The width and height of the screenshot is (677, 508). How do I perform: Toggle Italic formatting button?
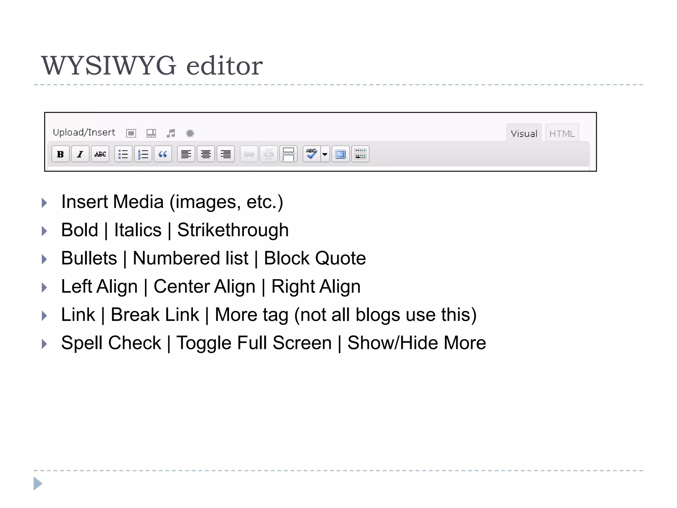coord(80,154)
